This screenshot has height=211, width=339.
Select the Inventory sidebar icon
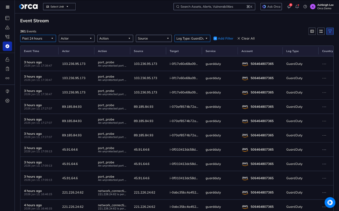(x=7, y=37)
